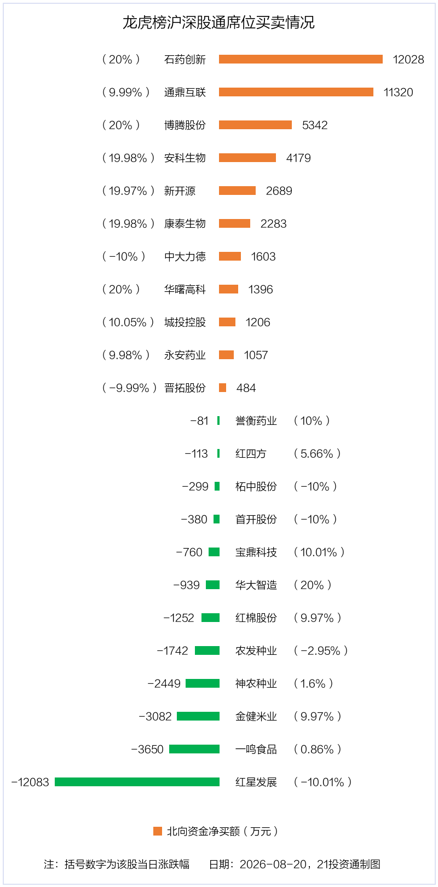Screen dimensions: 438x887
Task: Select the 中大力德 bar showing 1603
Action: [230, 256]
